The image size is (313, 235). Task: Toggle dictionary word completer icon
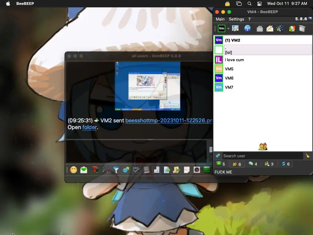(x=146, y=170)
